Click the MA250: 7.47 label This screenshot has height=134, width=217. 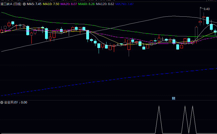point(124,4)
